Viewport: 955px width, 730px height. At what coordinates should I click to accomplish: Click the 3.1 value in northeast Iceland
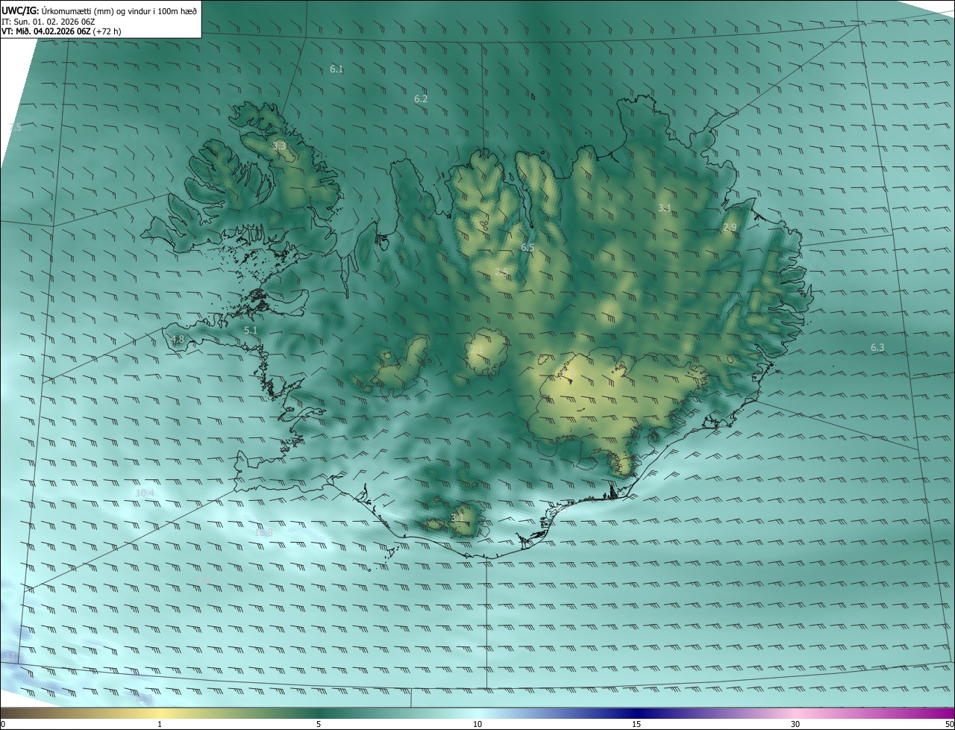(x=664, y=208)
